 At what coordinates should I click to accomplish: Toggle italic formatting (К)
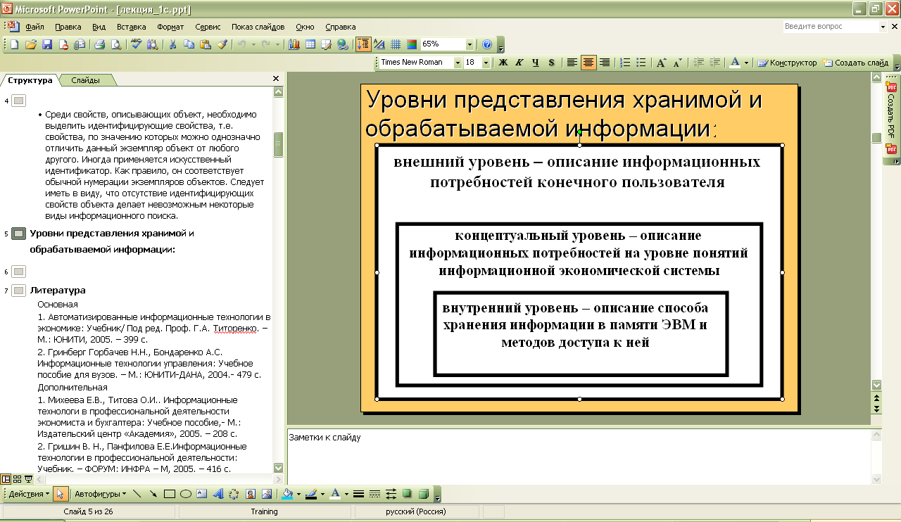click(519, 63)
